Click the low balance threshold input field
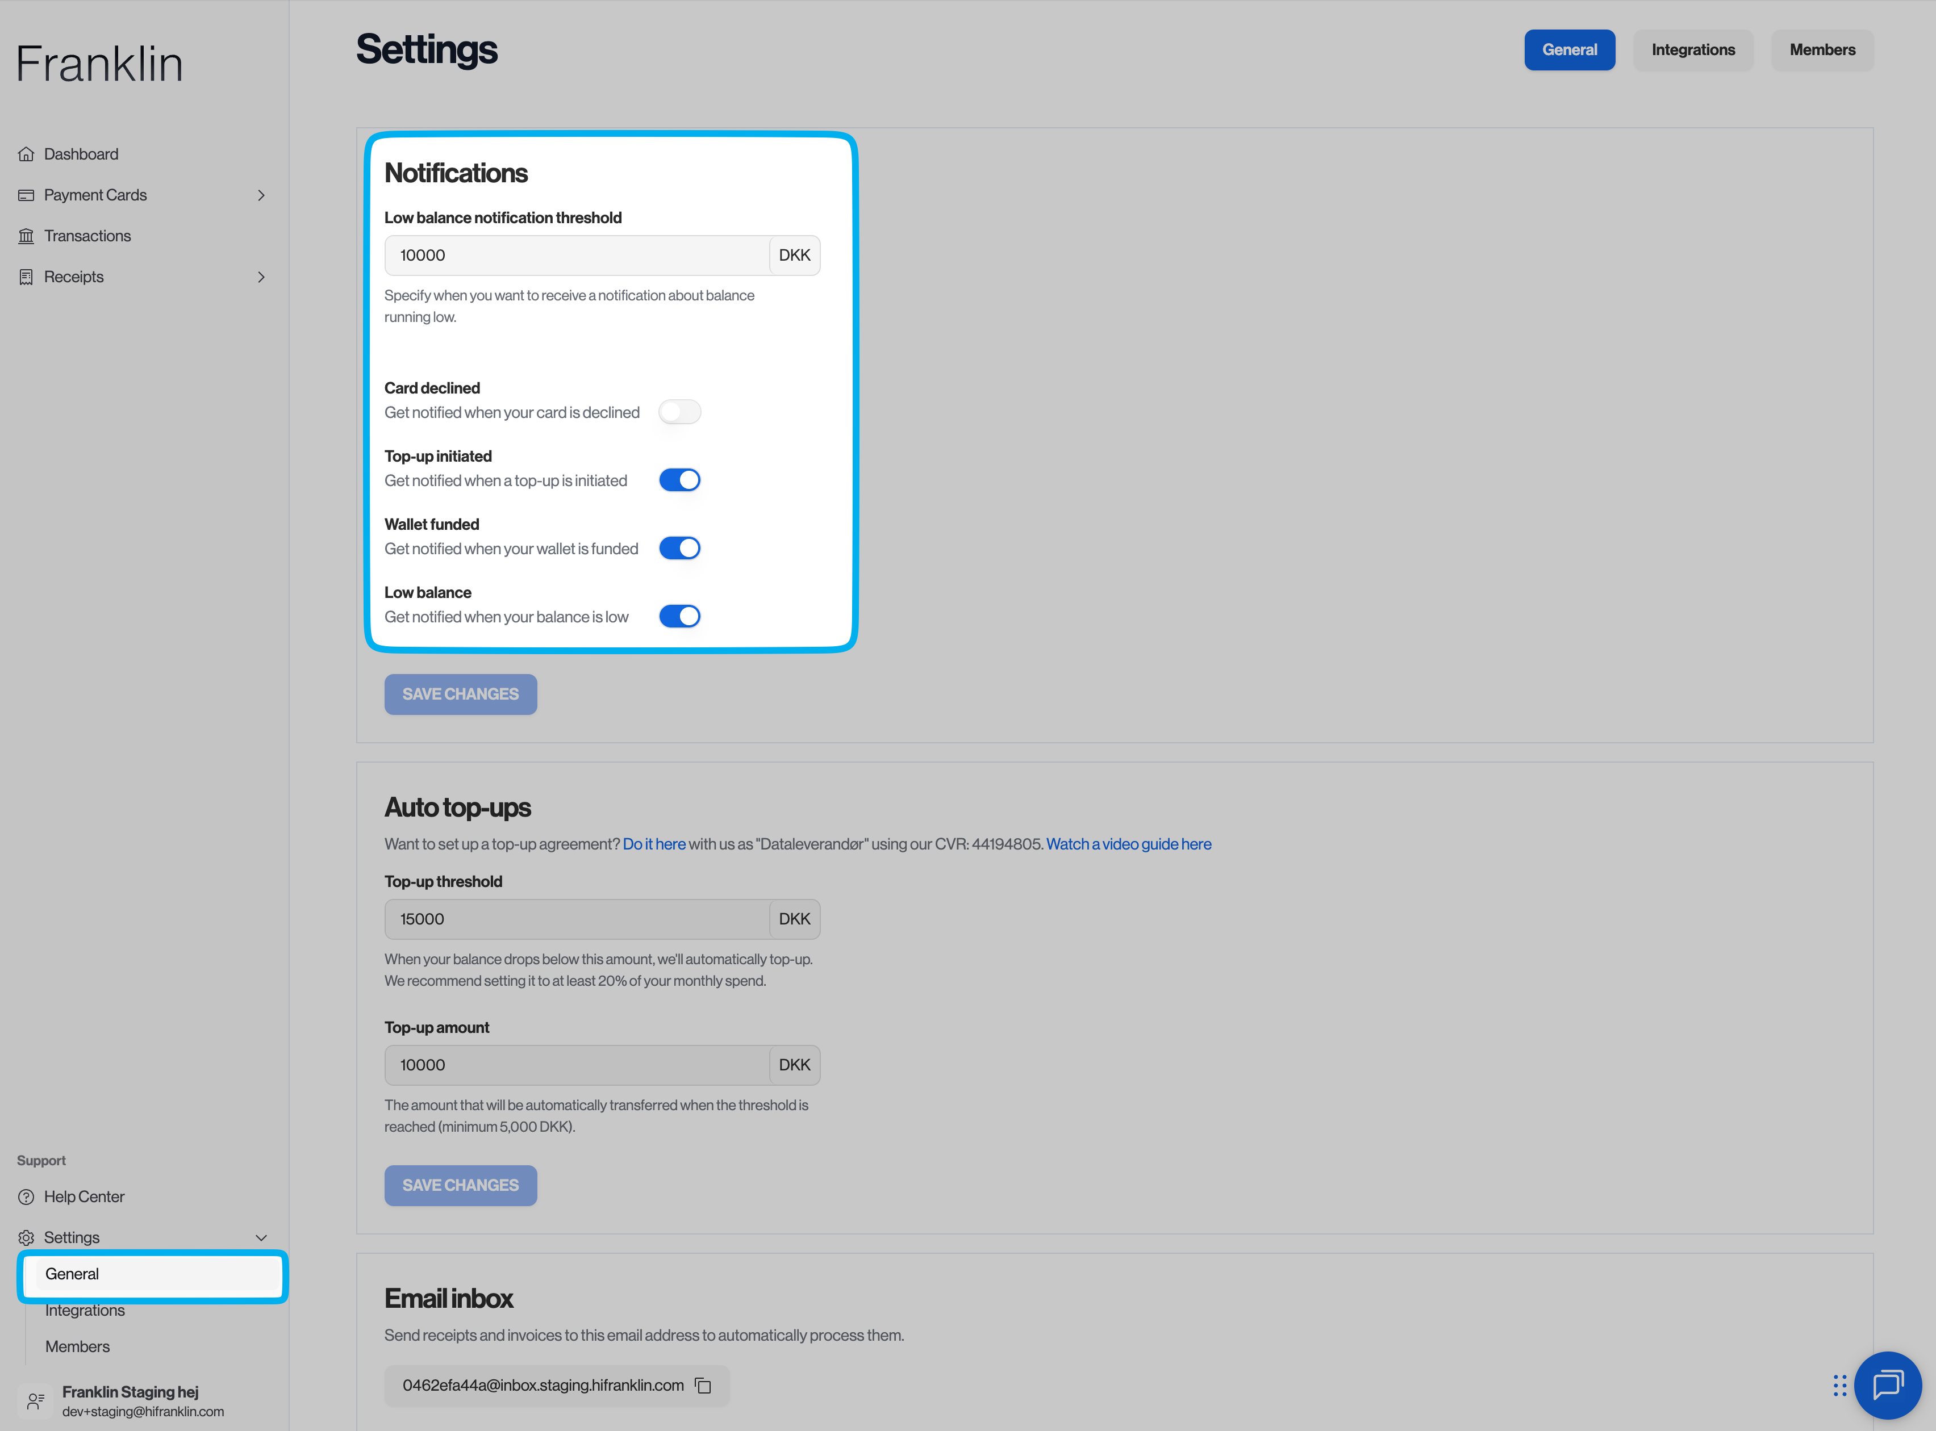Screen dimensions: 1936x1431 click(576, 256)
